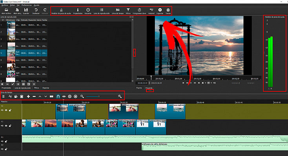Toggle the Línea de tiempo toolbar icon
The height and width of the screenshot is (156, 288).
[118, 11]
